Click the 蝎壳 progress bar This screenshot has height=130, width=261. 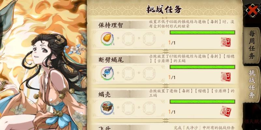point(202,101)
